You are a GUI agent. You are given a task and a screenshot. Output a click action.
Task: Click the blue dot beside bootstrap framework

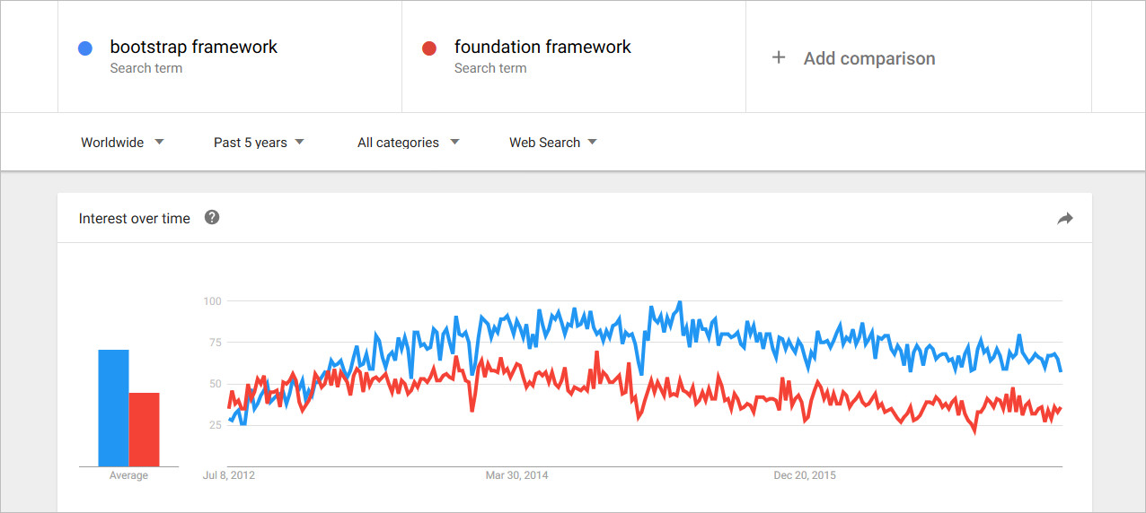point(85,48)
